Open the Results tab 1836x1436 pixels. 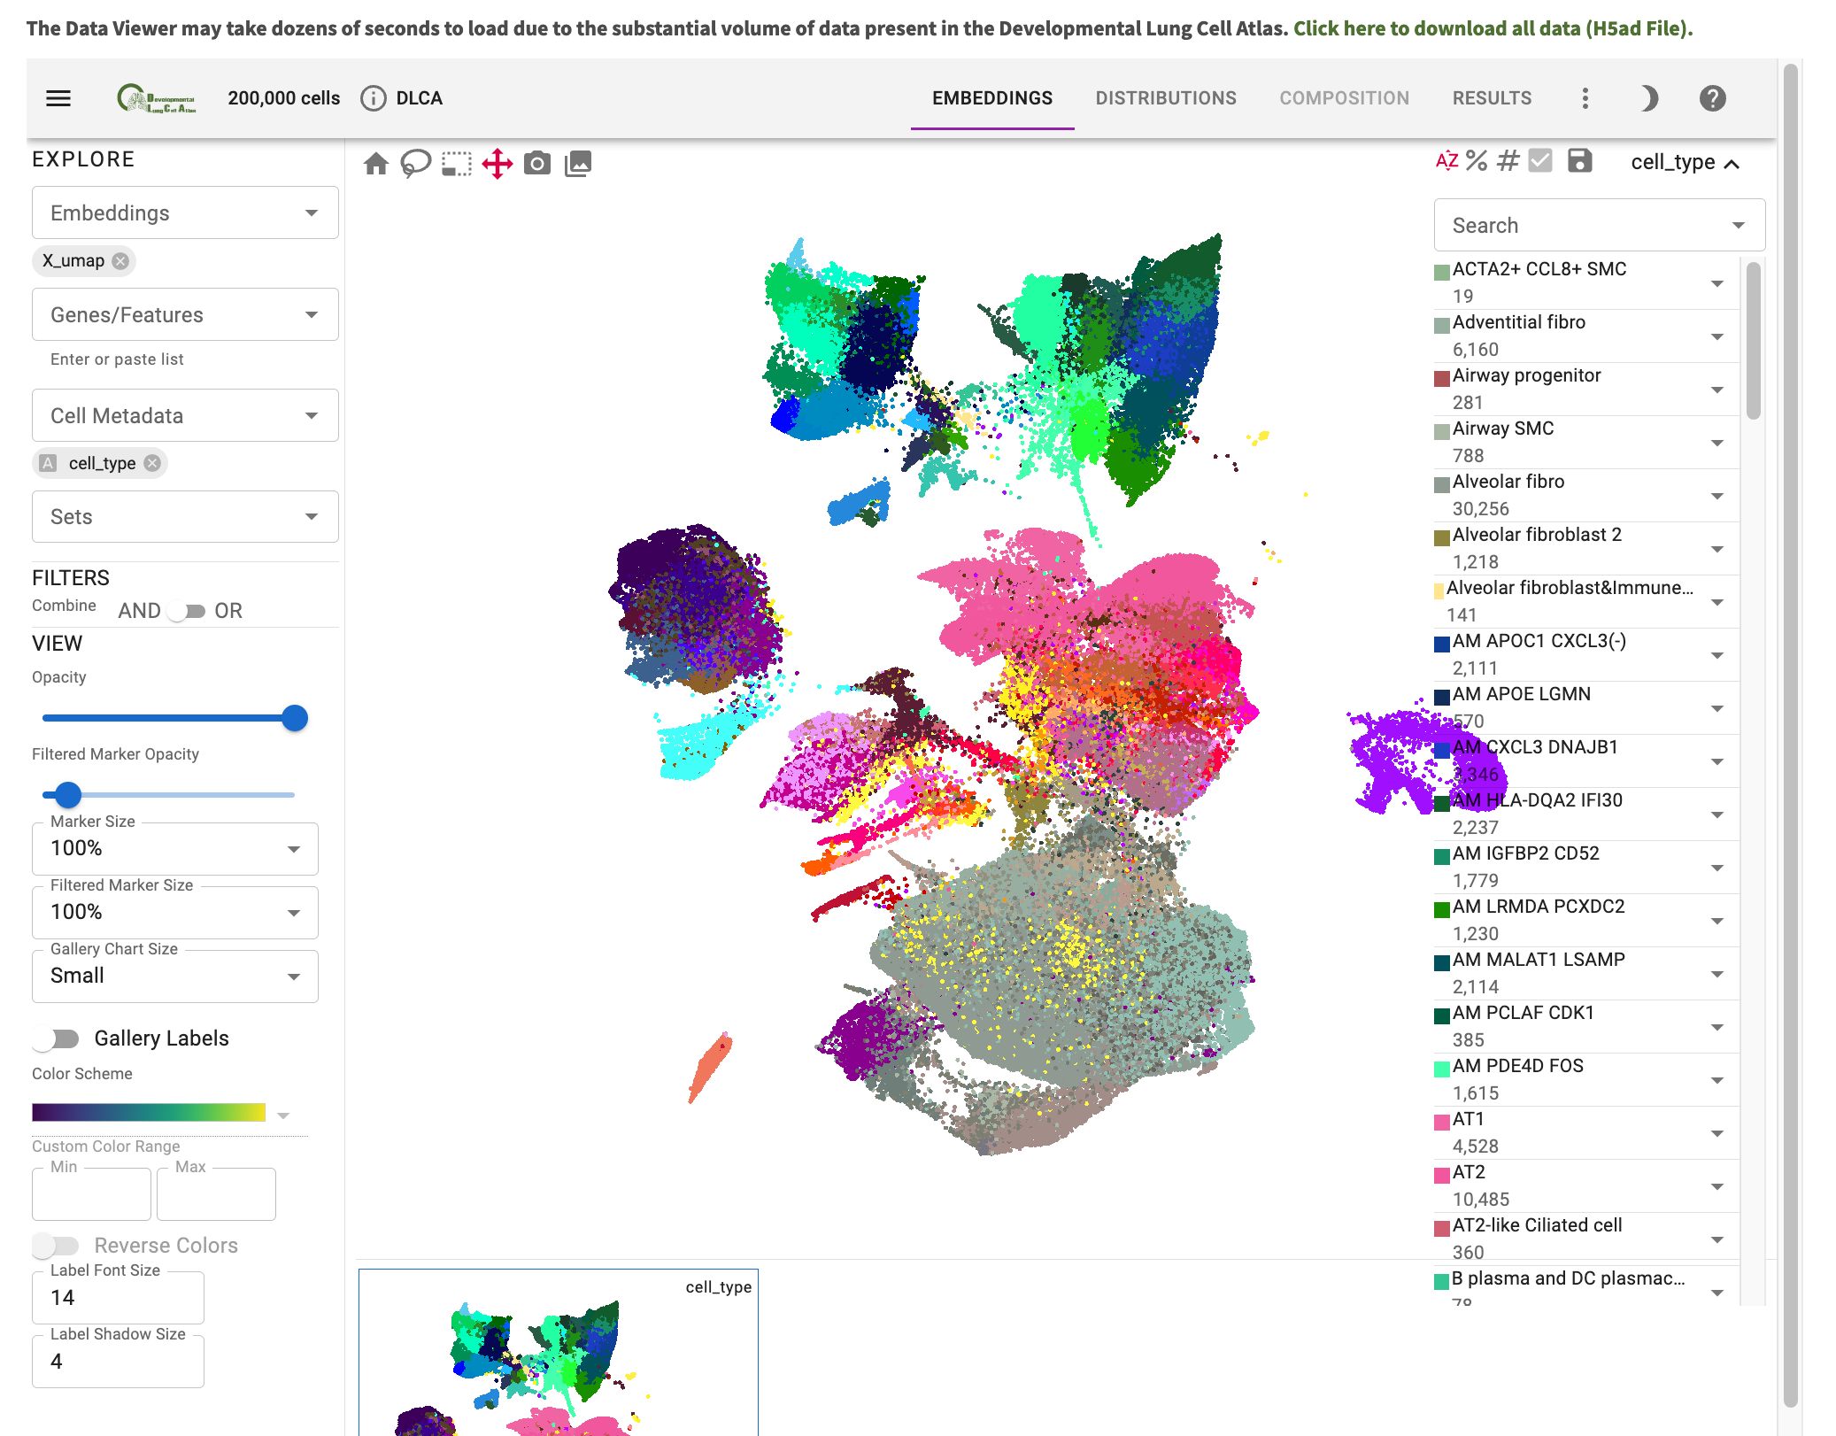[x=1491, y=98]
